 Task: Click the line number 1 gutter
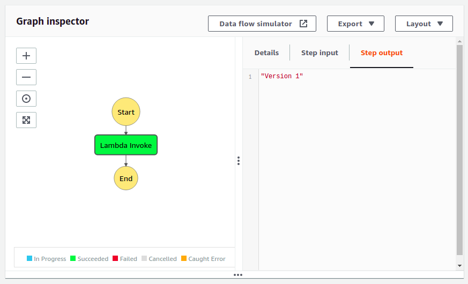point(250,77)
